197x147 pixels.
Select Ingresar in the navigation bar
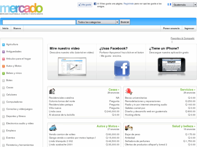(189, 28)
